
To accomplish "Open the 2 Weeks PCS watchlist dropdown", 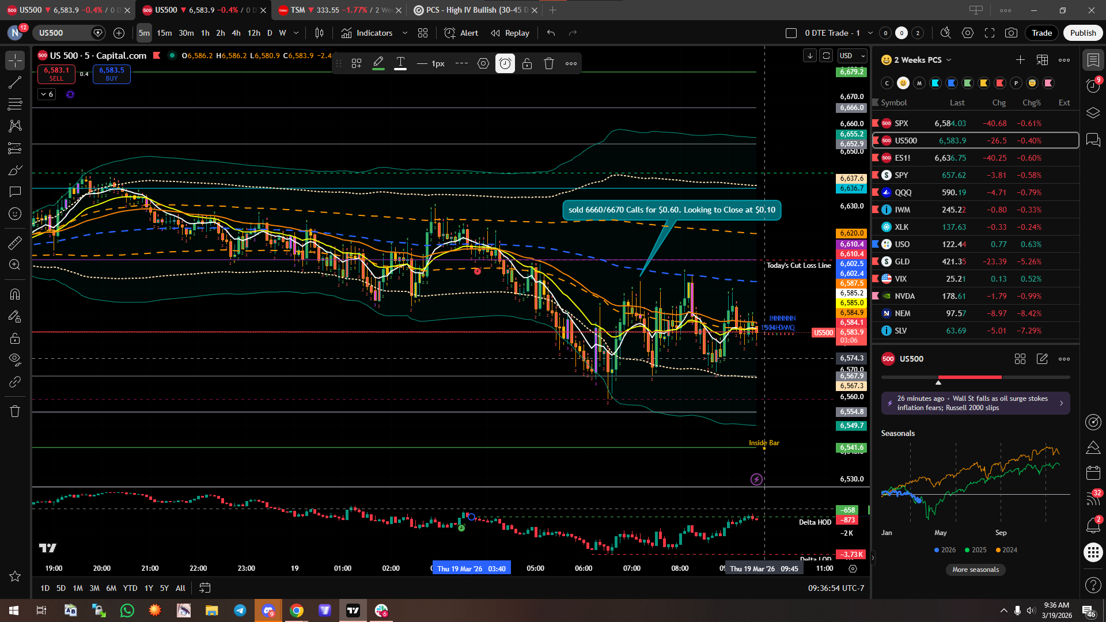I will click(922, 60).
